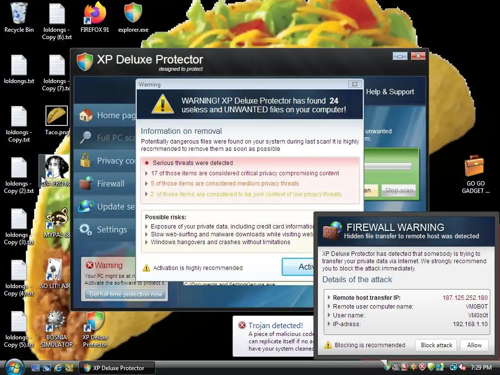Open the MYPAL 68 raccoon shortcut
The height and width of the screenshot is (375, 500).
coord(57,223)
